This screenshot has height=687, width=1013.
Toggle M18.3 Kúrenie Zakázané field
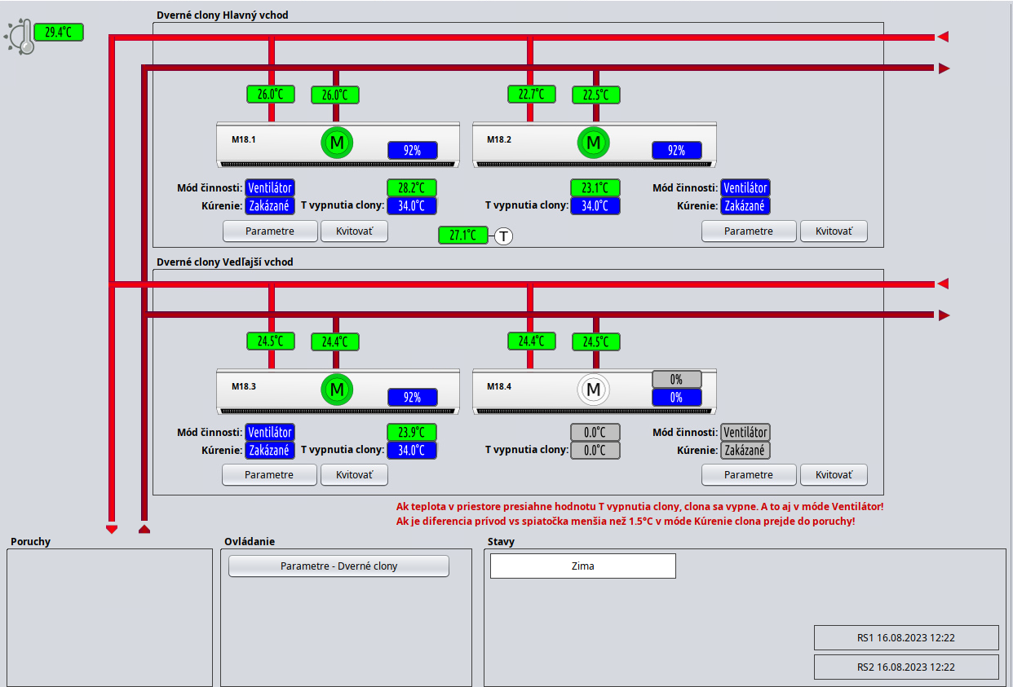coord(269,450)
